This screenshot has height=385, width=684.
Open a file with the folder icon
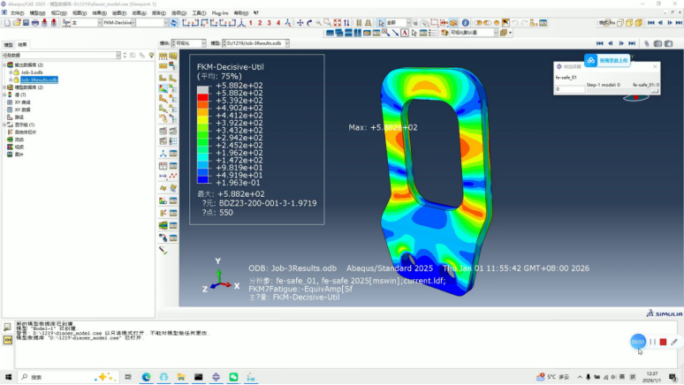(17, 23)
